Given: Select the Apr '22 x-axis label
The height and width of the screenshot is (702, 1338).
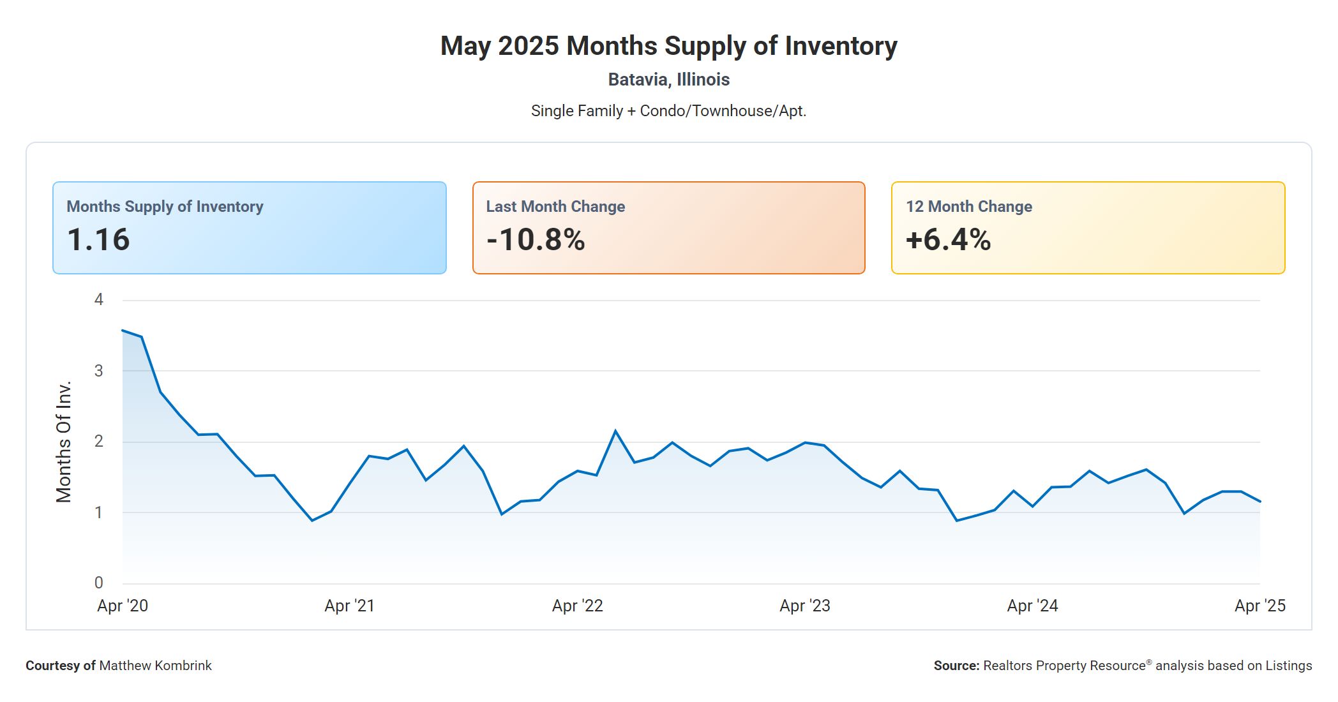Looking at the screenshot, I should [x=578, y=606].
